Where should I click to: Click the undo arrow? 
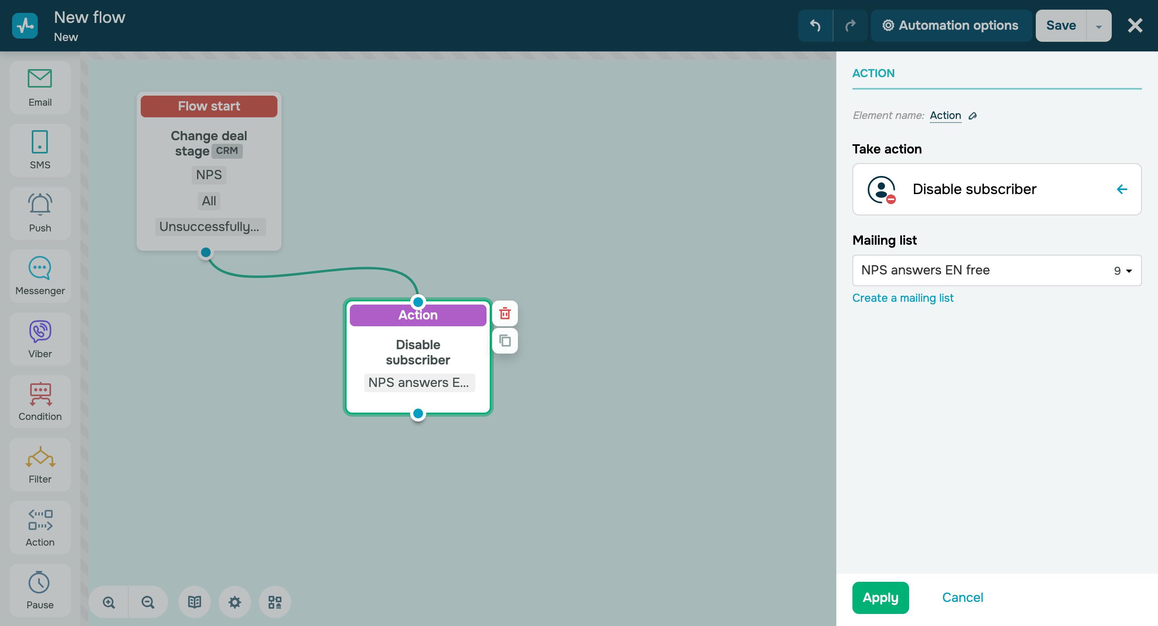pos(815,26)
